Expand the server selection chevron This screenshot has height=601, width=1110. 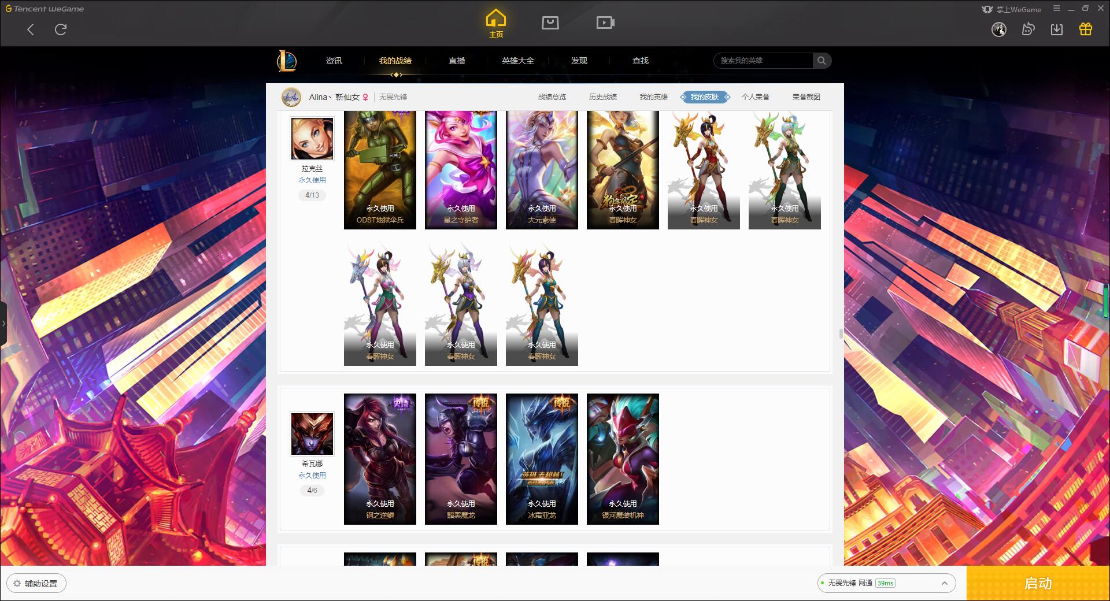pos(944,584)
